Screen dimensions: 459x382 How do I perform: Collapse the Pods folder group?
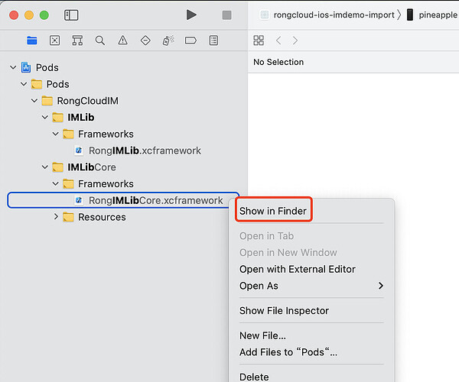coord(24,84)
